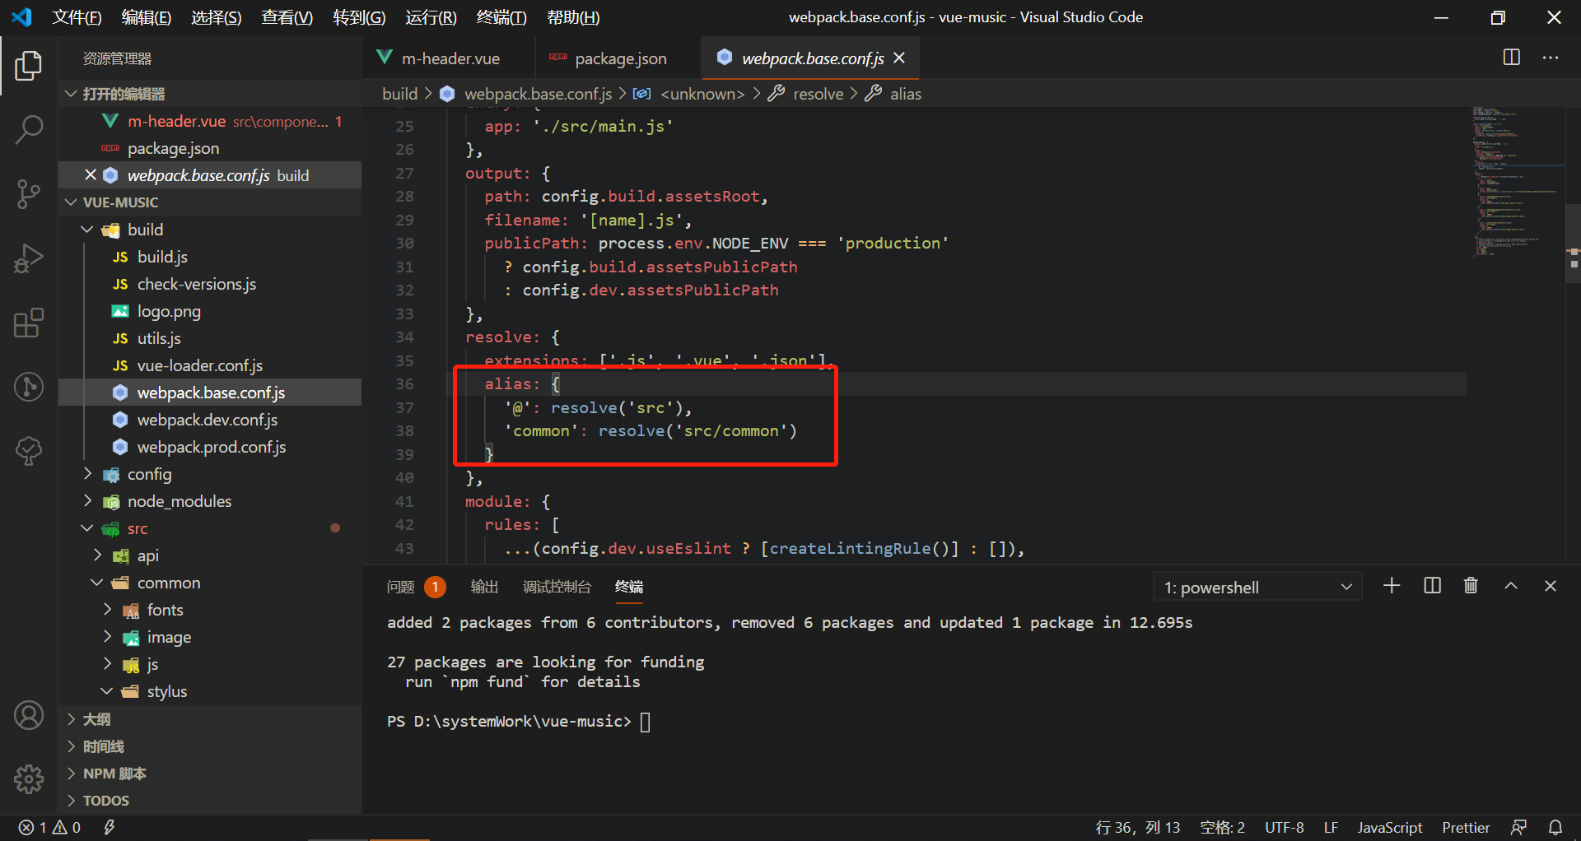
Task: Click LF end-of-line in status bar
Action: (1331, 828)
